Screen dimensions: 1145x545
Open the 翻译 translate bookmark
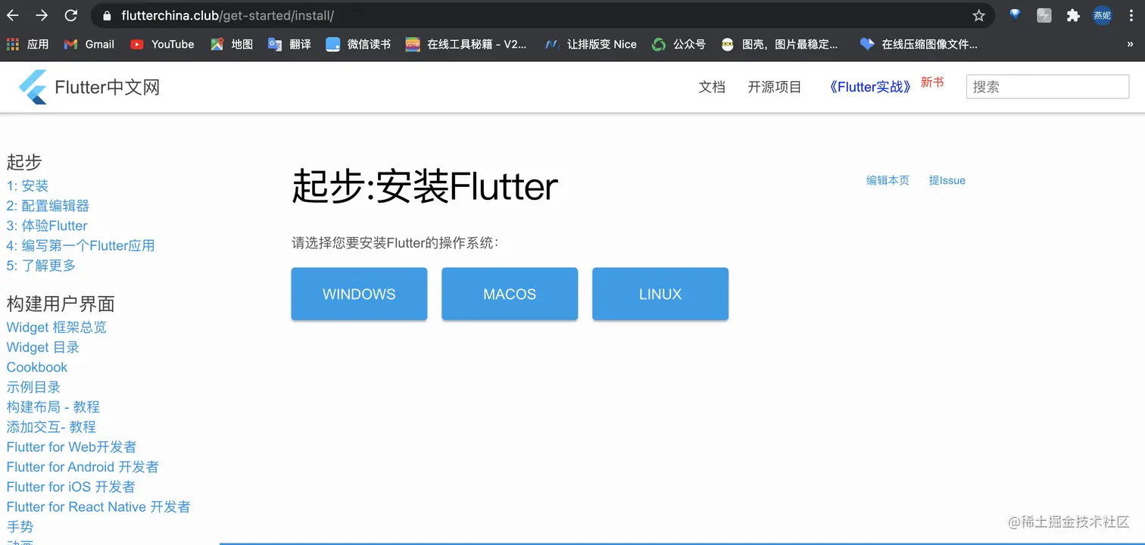click(x=290, y=45)
